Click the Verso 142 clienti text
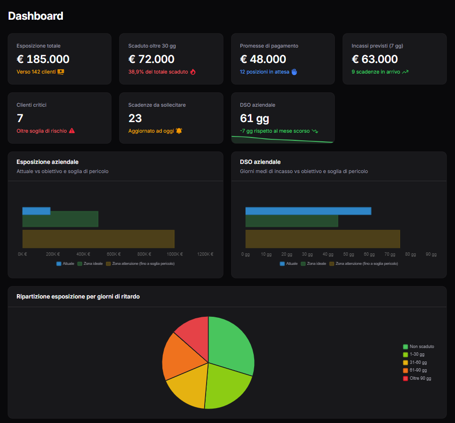 [x=36, y=72]
